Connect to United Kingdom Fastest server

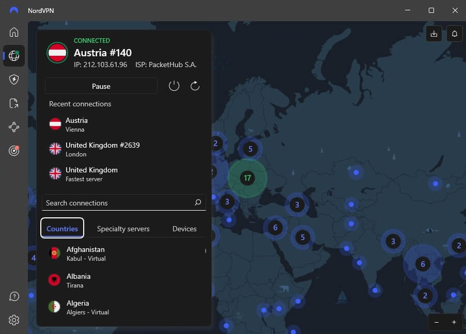click(x=124, y=174)
